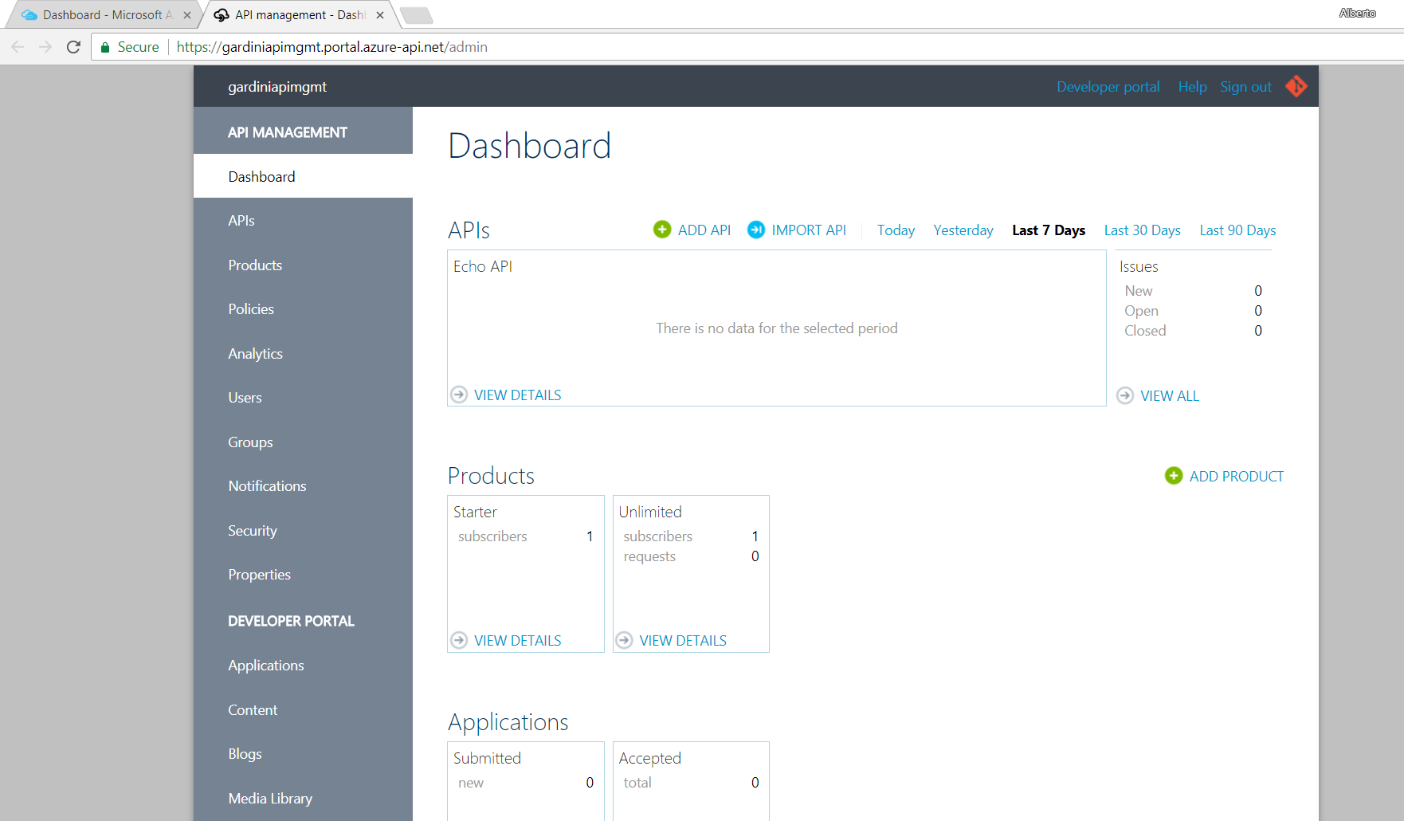Screen dimensions: 1404x821
Task: Select the Last 30 Days period filter
Action: [x=1142, y=230]
